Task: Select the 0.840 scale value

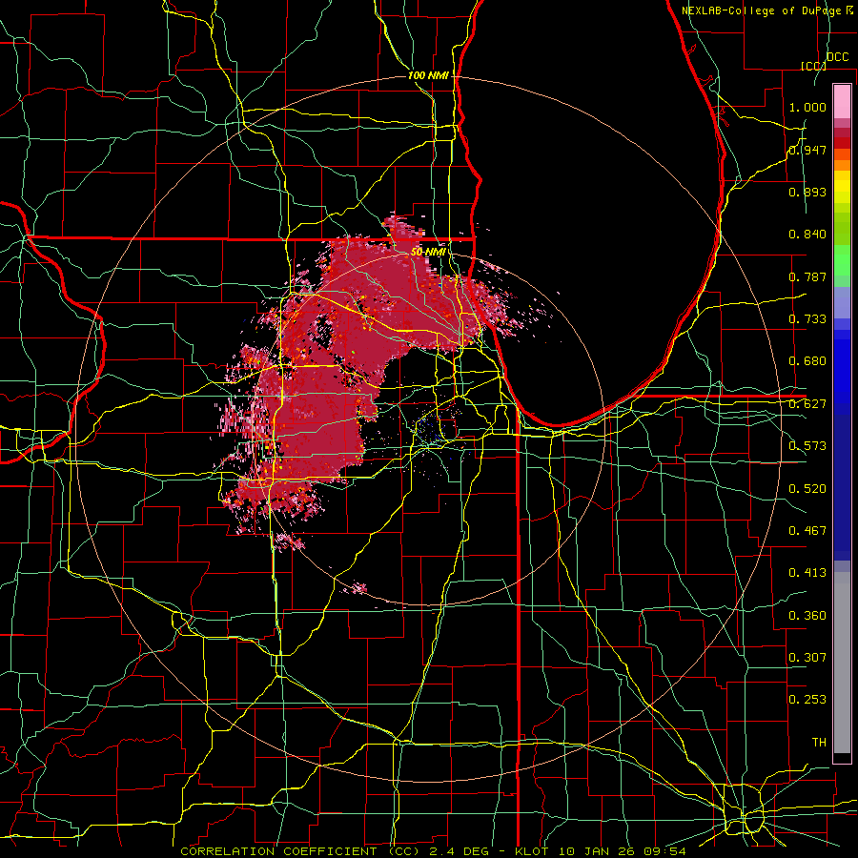Action: coord(807,235)
